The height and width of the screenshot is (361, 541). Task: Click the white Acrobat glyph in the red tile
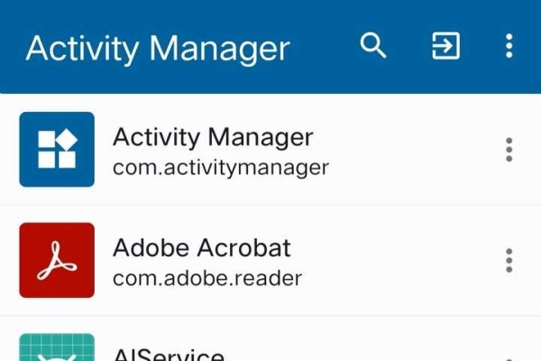[57, 262]
